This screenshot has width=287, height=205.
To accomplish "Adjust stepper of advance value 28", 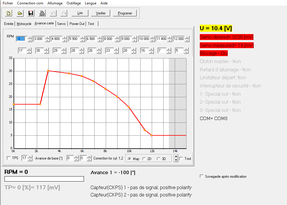I will point(81,51).
